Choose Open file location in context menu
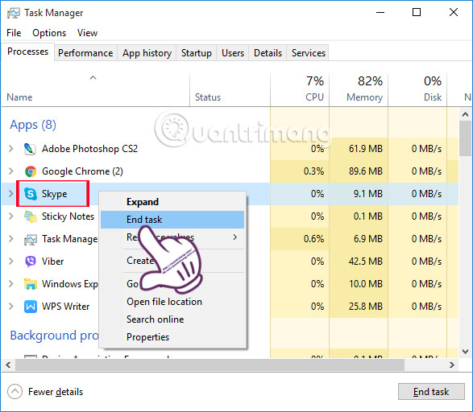This screenshot has width=473, height=412. coord(172,302)
